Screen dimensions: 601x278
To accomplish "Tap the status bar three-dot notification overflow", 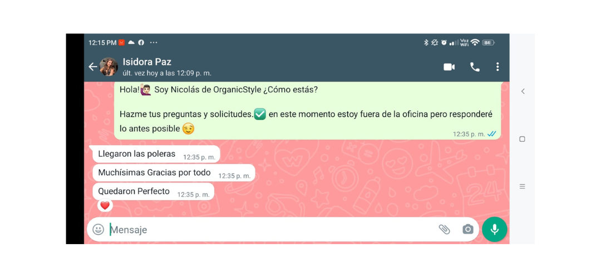I will click(x=154, y=42).
